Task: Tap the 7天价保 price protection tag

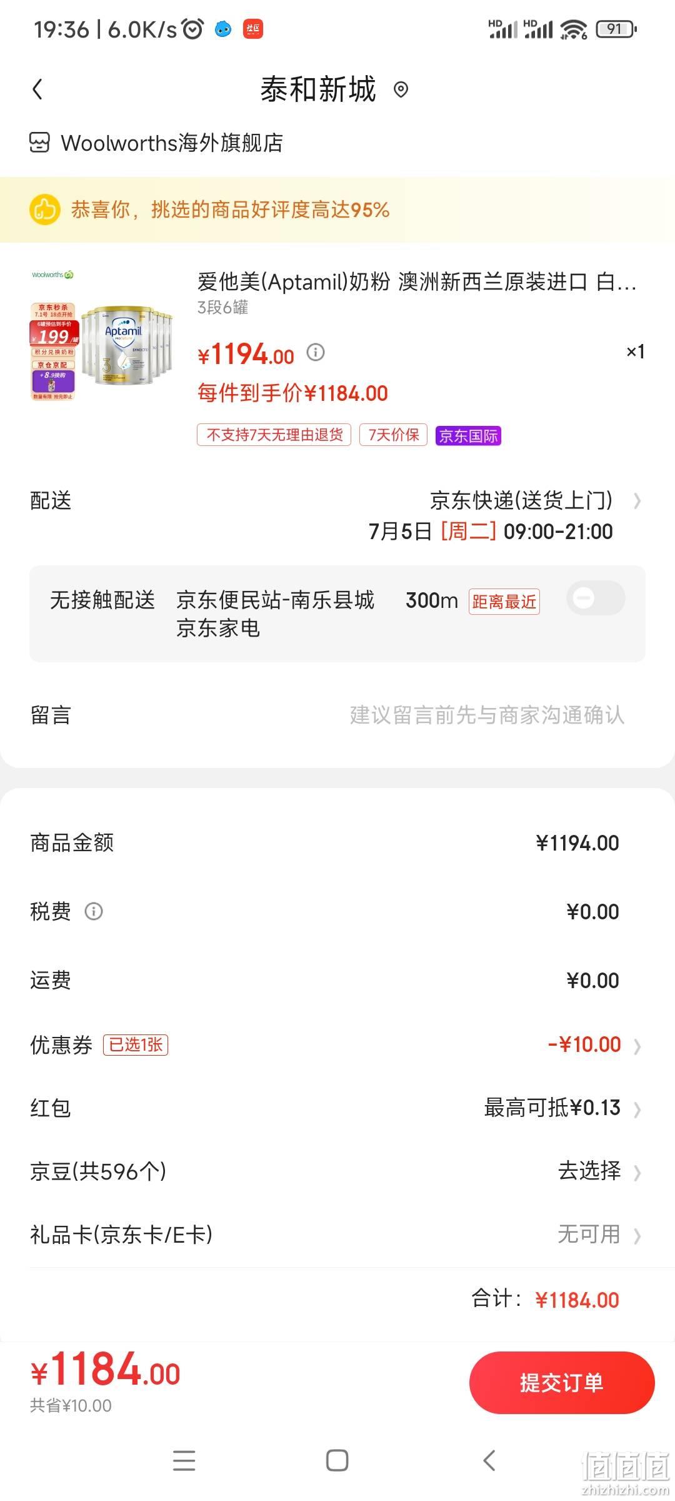Action: click(x=393, y=435)
